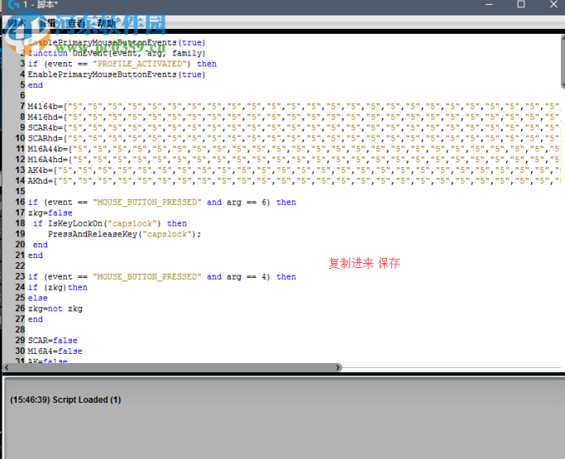565x459 pixels.
Task: Click the M416hd table on line 8
Action: pyautogui.click(x=294, y=117)
